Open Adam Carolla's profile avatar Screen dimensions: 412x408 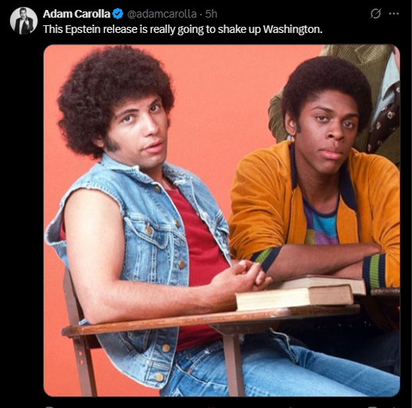click(24, 21)
